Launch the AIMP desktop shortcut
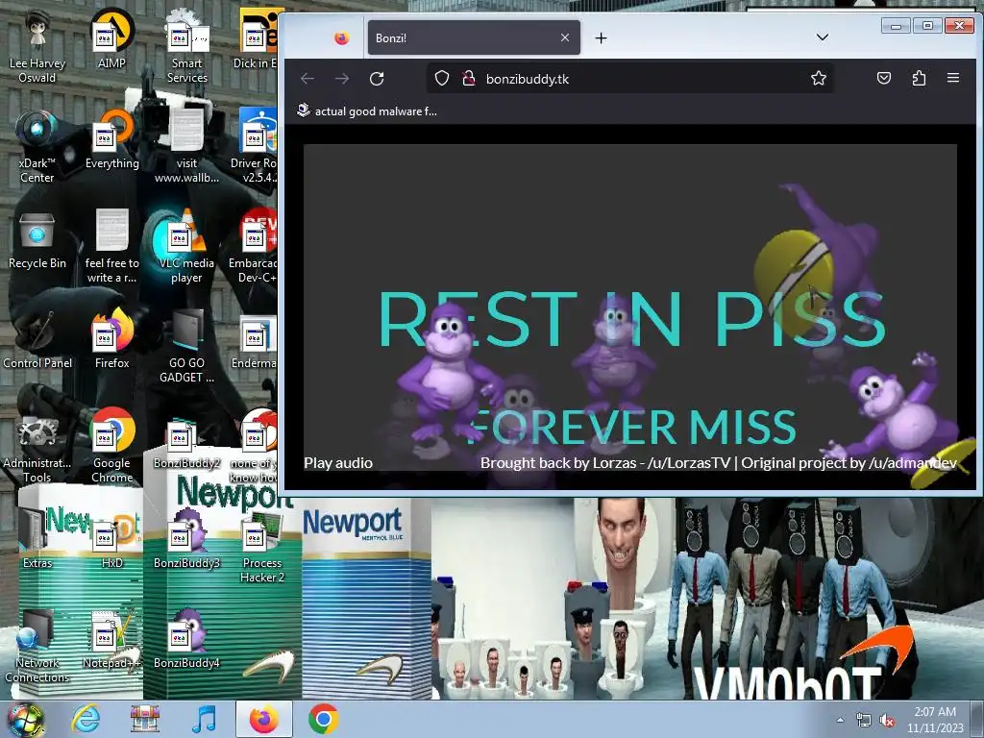The height and width of the screenshot is (738, 984). pos(111,39)
